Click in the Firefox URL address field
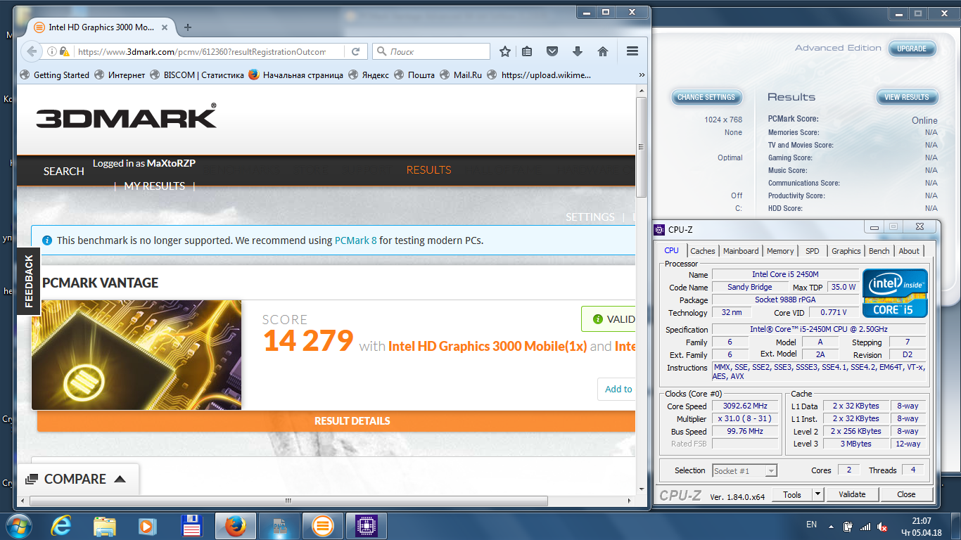 pos(201,51)
